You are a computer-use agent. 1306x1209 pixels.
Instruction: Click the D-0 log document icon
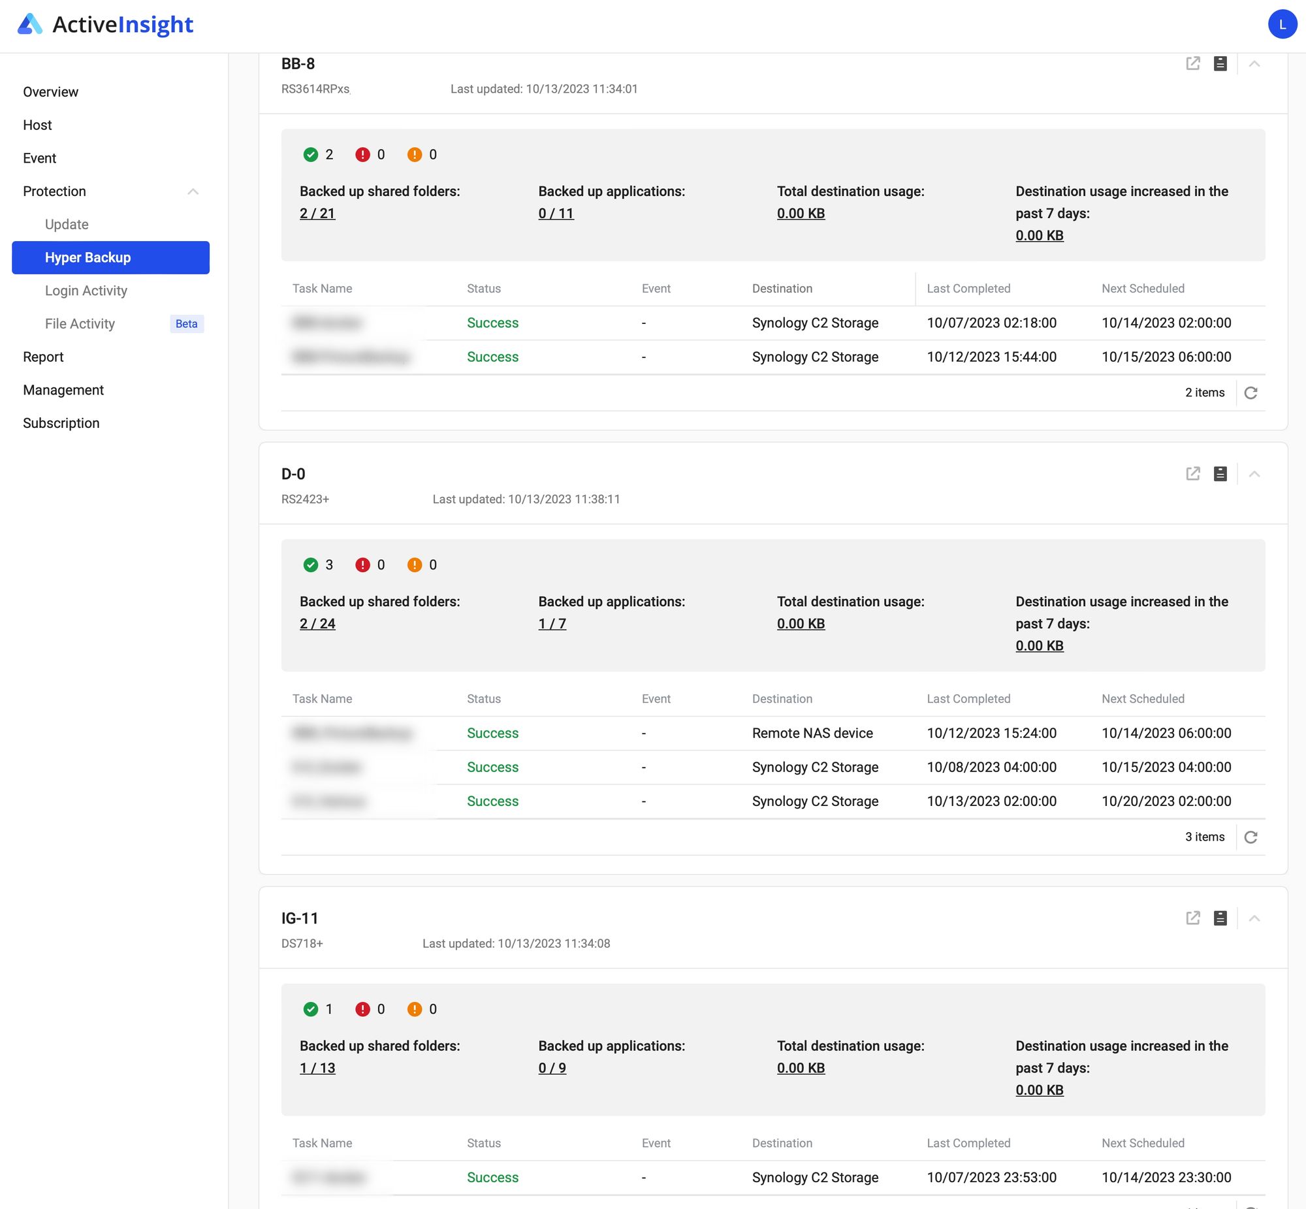1220,474
